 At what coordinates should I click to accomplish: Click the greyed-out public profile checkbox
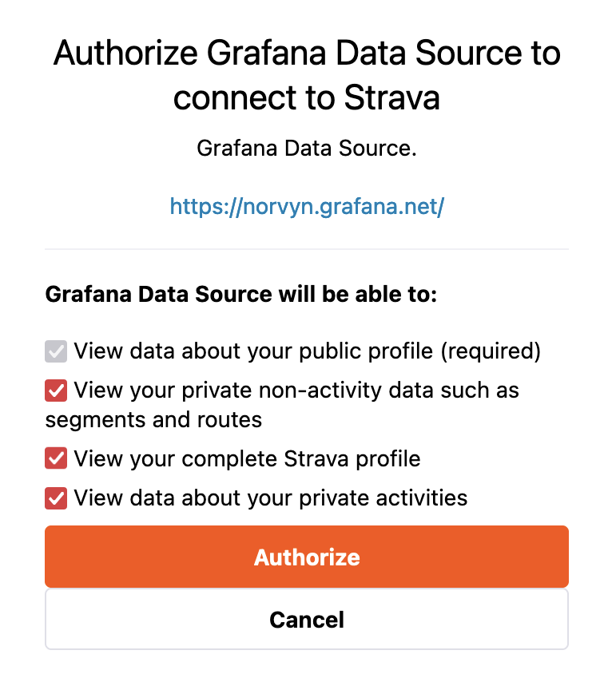pyautogui.click(x=56, y=351)
